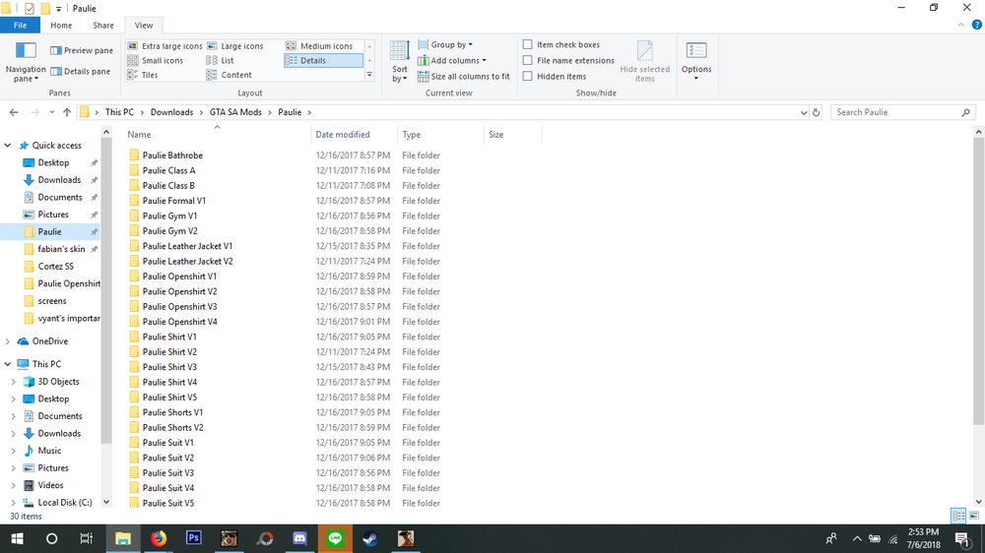Collapse the ribbon with the chevron
The width and height of the screenshot is (985, 553).
[961, 26]
